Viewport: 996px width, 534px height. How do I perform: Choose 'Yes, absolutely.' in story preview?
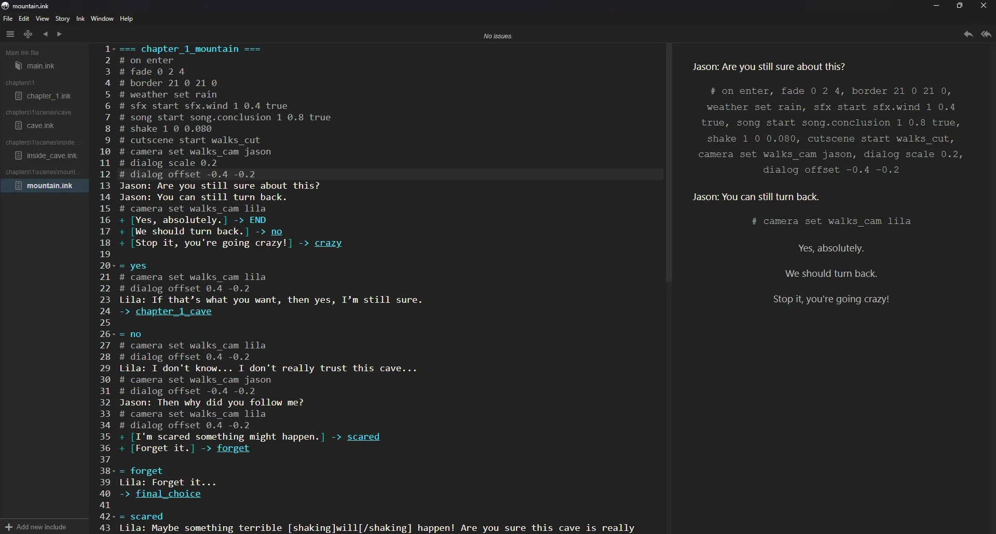pos(830,248)
